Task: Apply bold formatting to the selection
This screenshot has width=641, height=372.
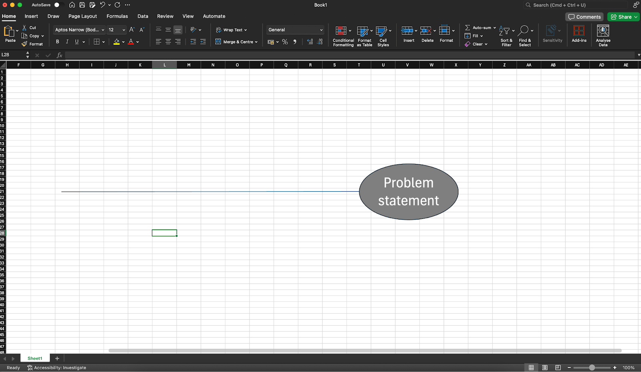Action: point(57,41)
